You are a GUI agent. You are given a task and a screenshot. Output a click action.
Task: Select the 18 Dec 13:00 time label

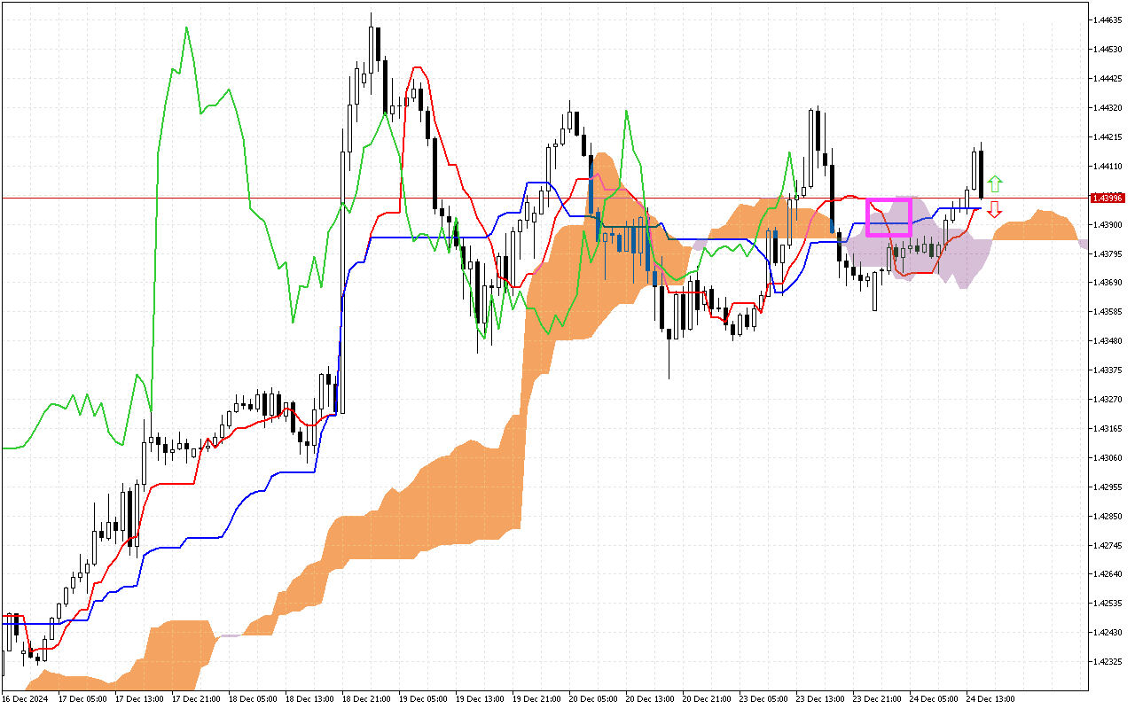click(309, 699)
